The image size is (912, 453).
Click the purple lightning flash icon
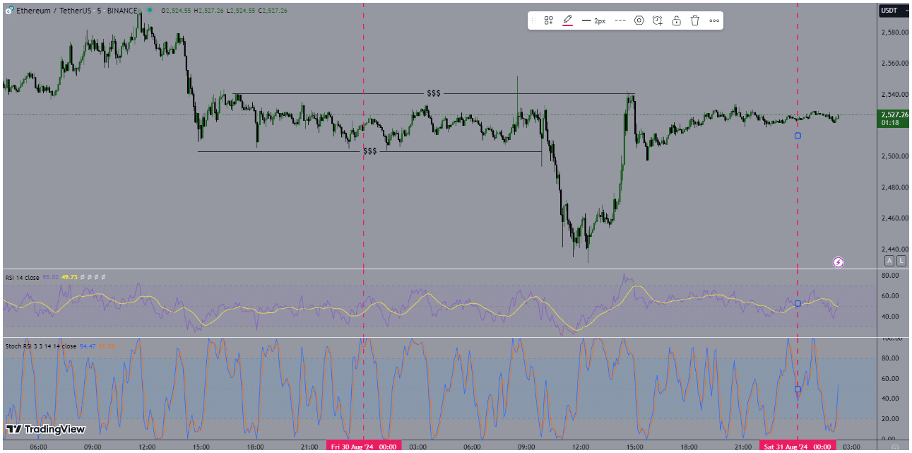tap(839, 262)
